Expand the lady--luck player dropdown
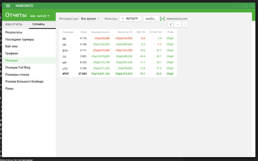Screen dimensions: 258x161 point(40,16)
